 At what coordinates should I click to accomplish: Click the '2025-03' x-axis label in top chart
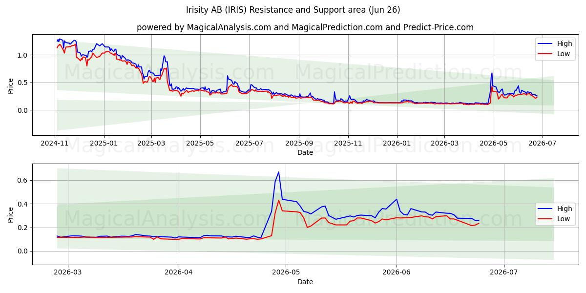[x=151, y=144]
